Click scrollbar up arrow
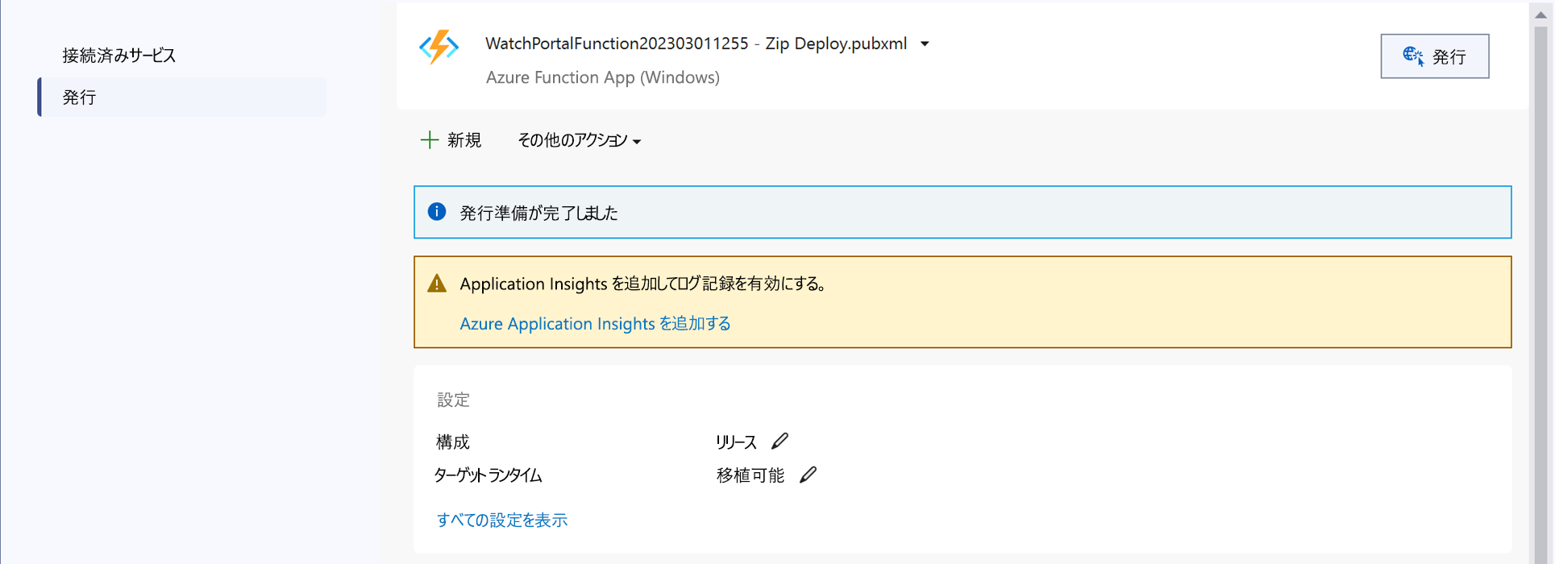 1540,15
